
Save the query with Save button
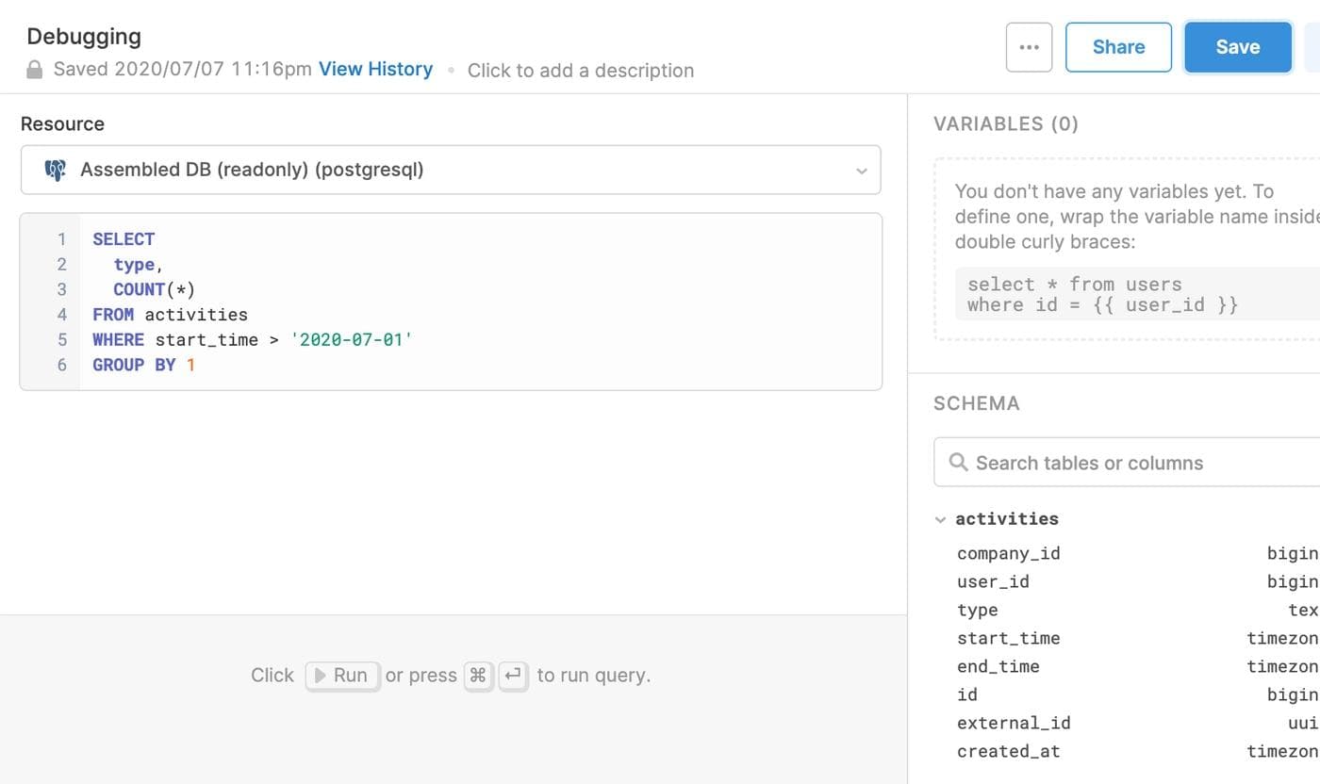click(x=1237, y=47)
